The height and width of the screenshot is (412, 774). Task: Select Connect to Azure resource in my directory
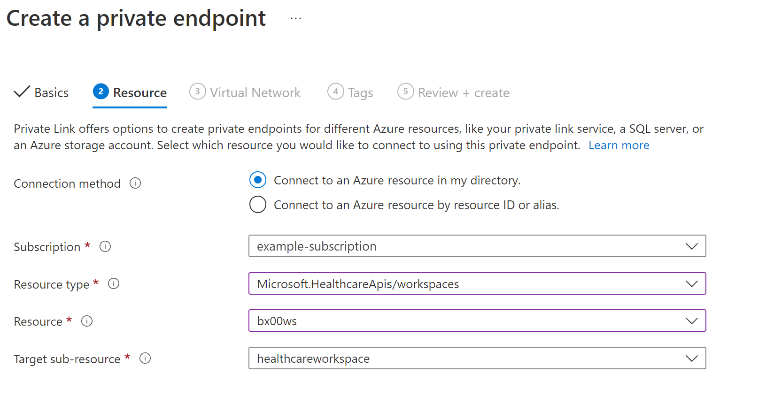pyautogui.click(x=258, y=180)
